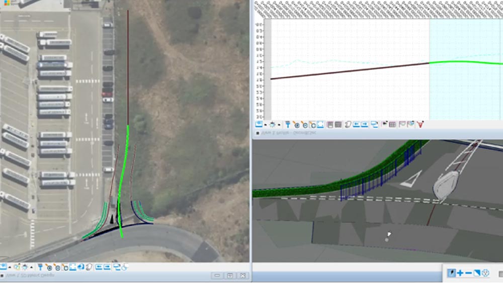Adjust view brightness in plan view toolbar
This screenshot has height=283, width=503.
click(25, 266)
